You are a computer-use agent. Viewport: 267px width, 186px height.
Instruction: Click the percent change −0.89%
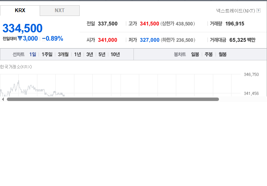point(53,38)
